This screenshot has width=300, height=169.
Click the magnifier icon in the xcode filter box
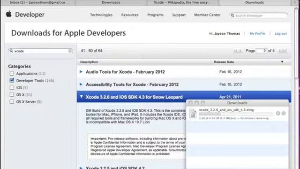11,51
